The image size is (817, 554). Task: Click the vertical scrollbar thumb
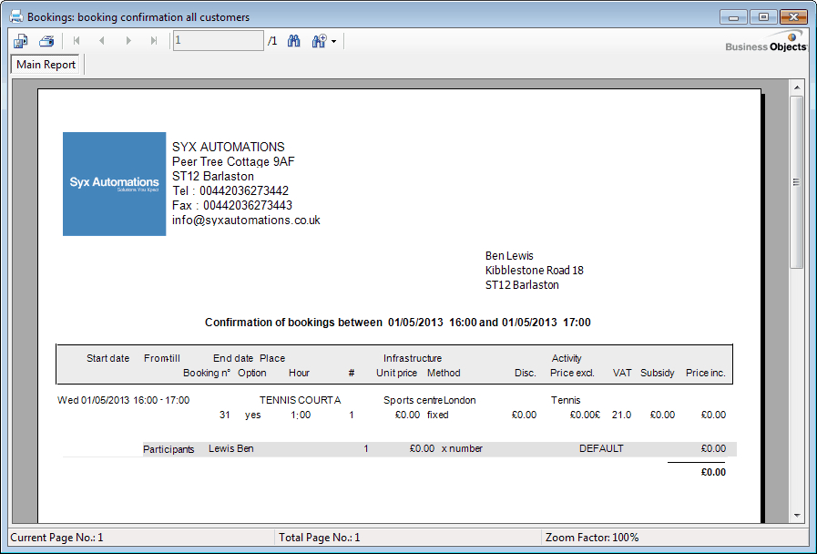pyautogui.click(x=796, y=181)
